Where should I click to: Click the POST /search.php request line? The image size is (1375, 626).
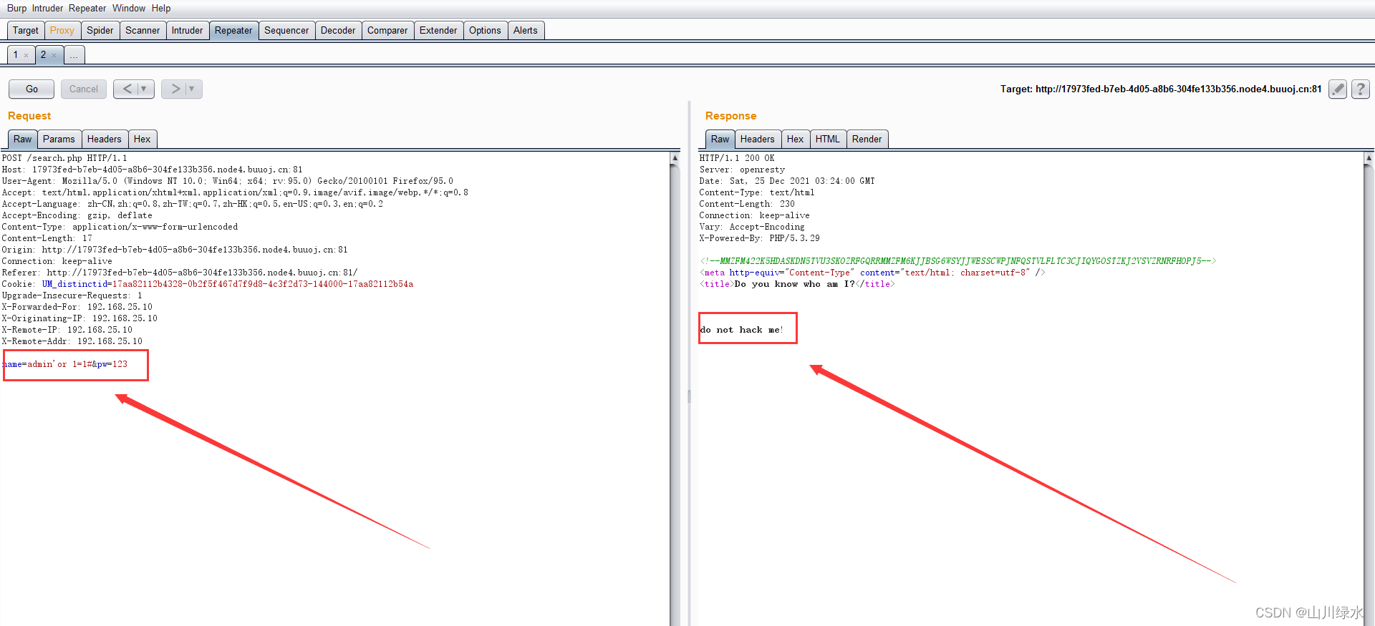click(x=64, y=158)
